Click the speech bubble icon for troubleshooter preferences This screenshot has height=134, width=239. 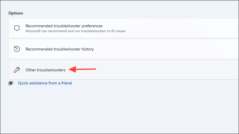[17, 28]
